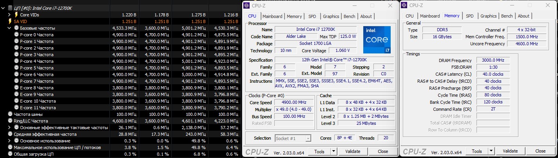Image resolution: width=558 pixels, height=158 pixels.
Task: Click the clock icon of P-core 5 Частота
Action: pyautogui.click(x=16, y=68)
